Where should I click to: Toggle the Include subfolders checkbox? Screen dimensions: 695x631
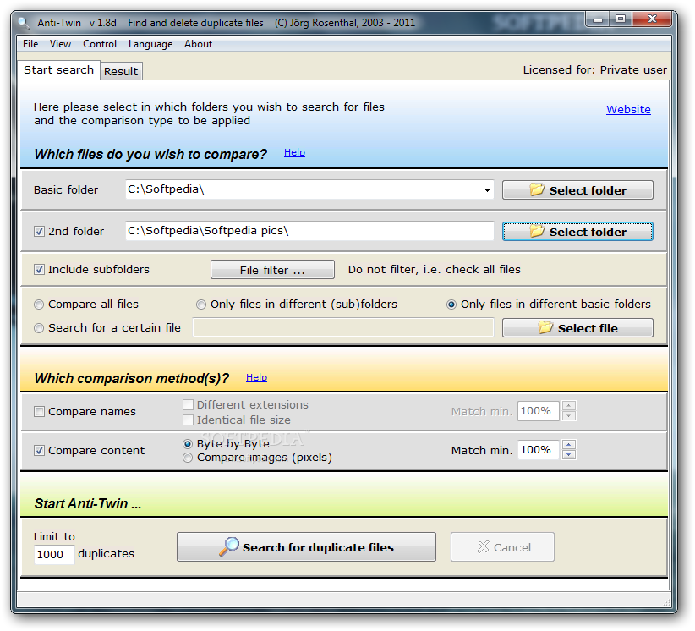(40, 270)
